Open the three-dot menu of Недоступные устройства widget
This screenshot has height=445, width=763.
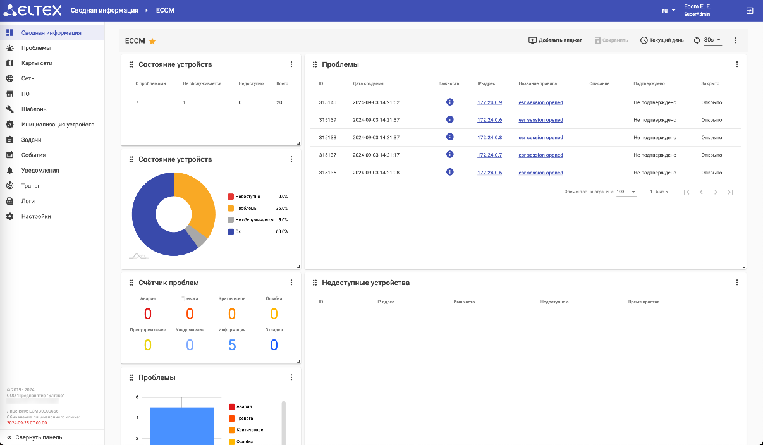pos(736,283)
